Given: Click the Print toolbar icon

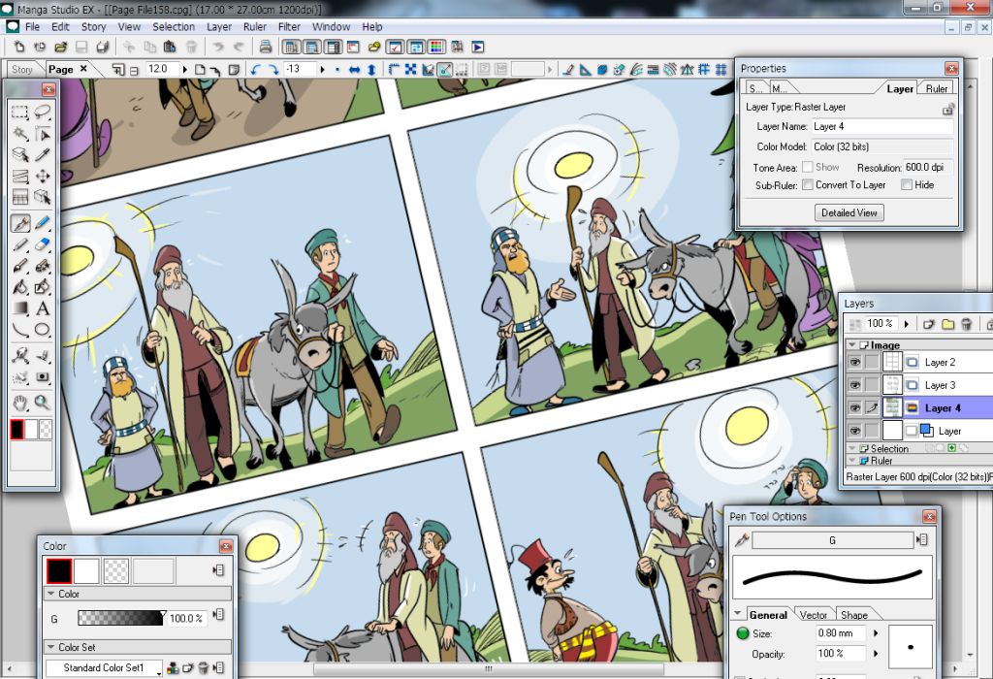Looking at the screenshot, I should 266,47.
